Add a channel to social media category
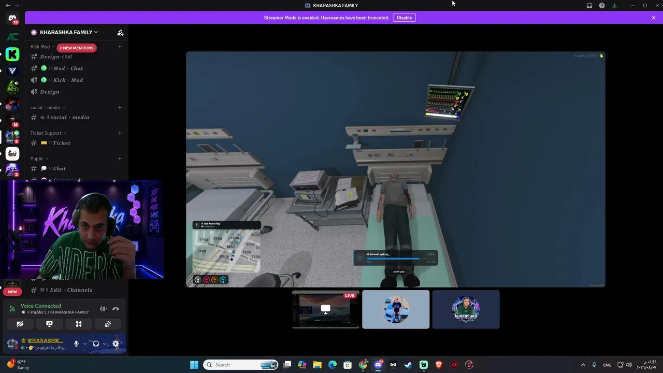Viewport: 663px width, 373px height. click(x=120, y=107)
